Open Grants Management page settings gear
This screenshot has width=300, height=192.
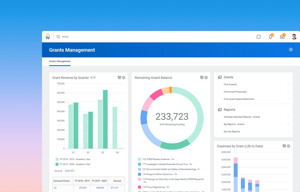pos(291,50)
